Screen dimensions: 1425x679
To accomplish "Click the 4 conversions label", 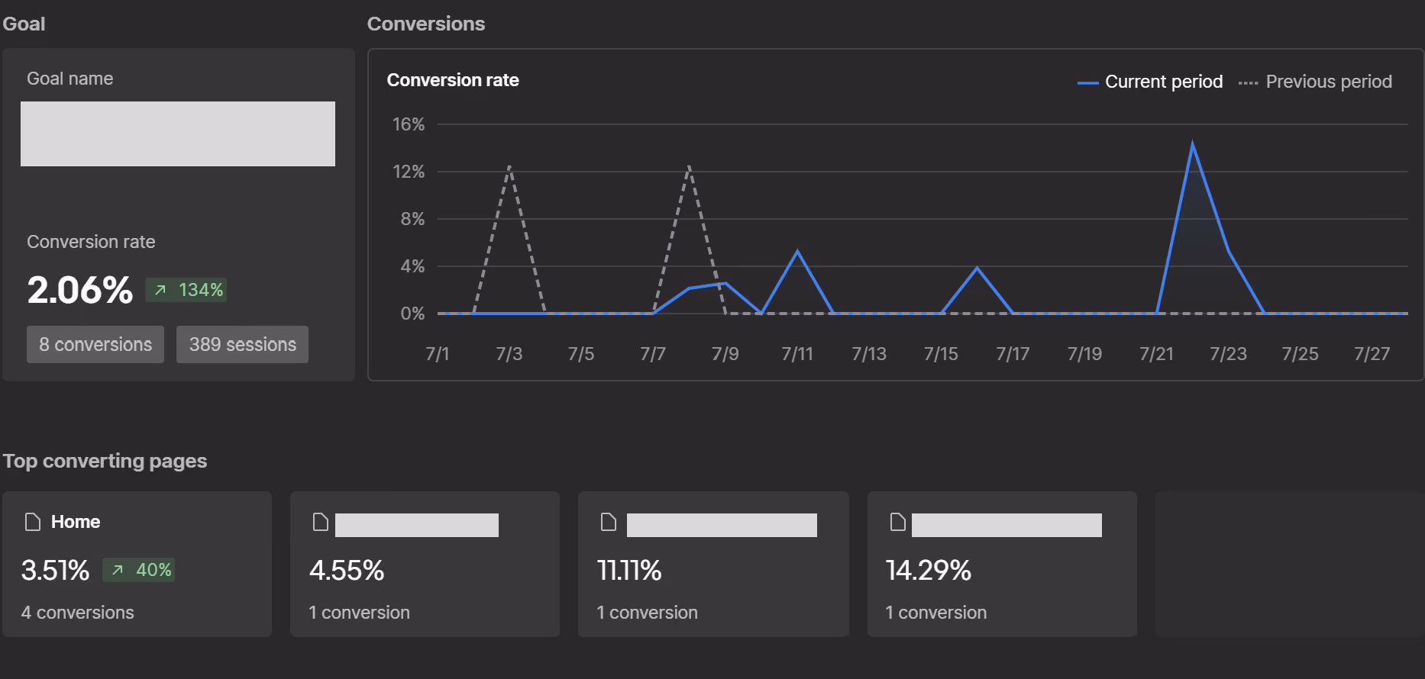I will tap(78, 613).
